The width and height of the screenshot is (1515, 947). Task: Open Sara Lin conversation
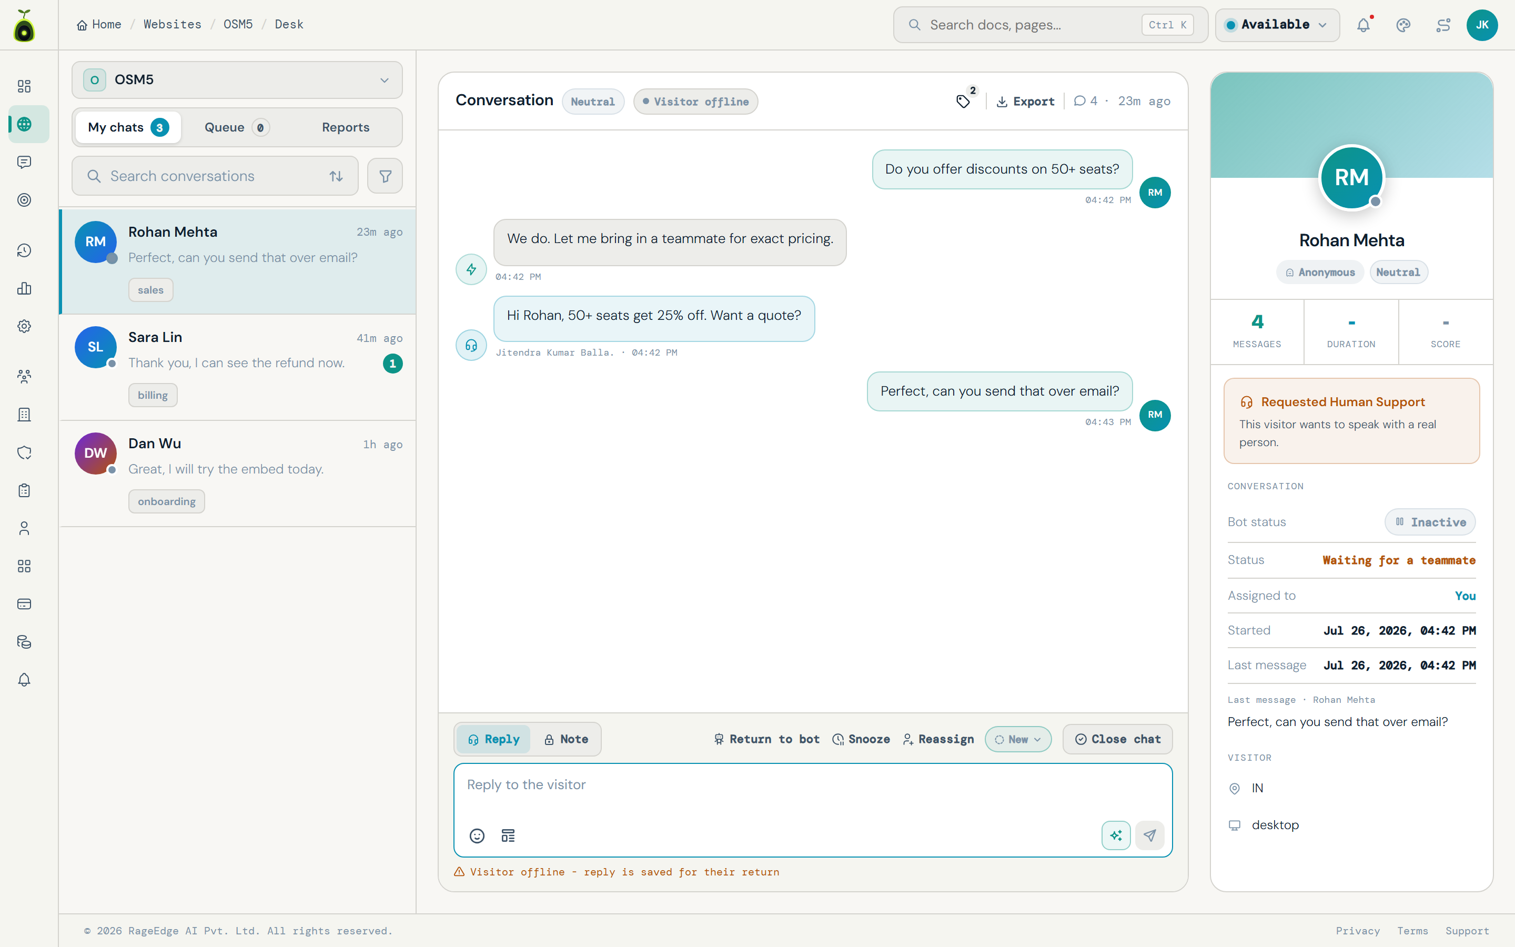click(238, 367)
